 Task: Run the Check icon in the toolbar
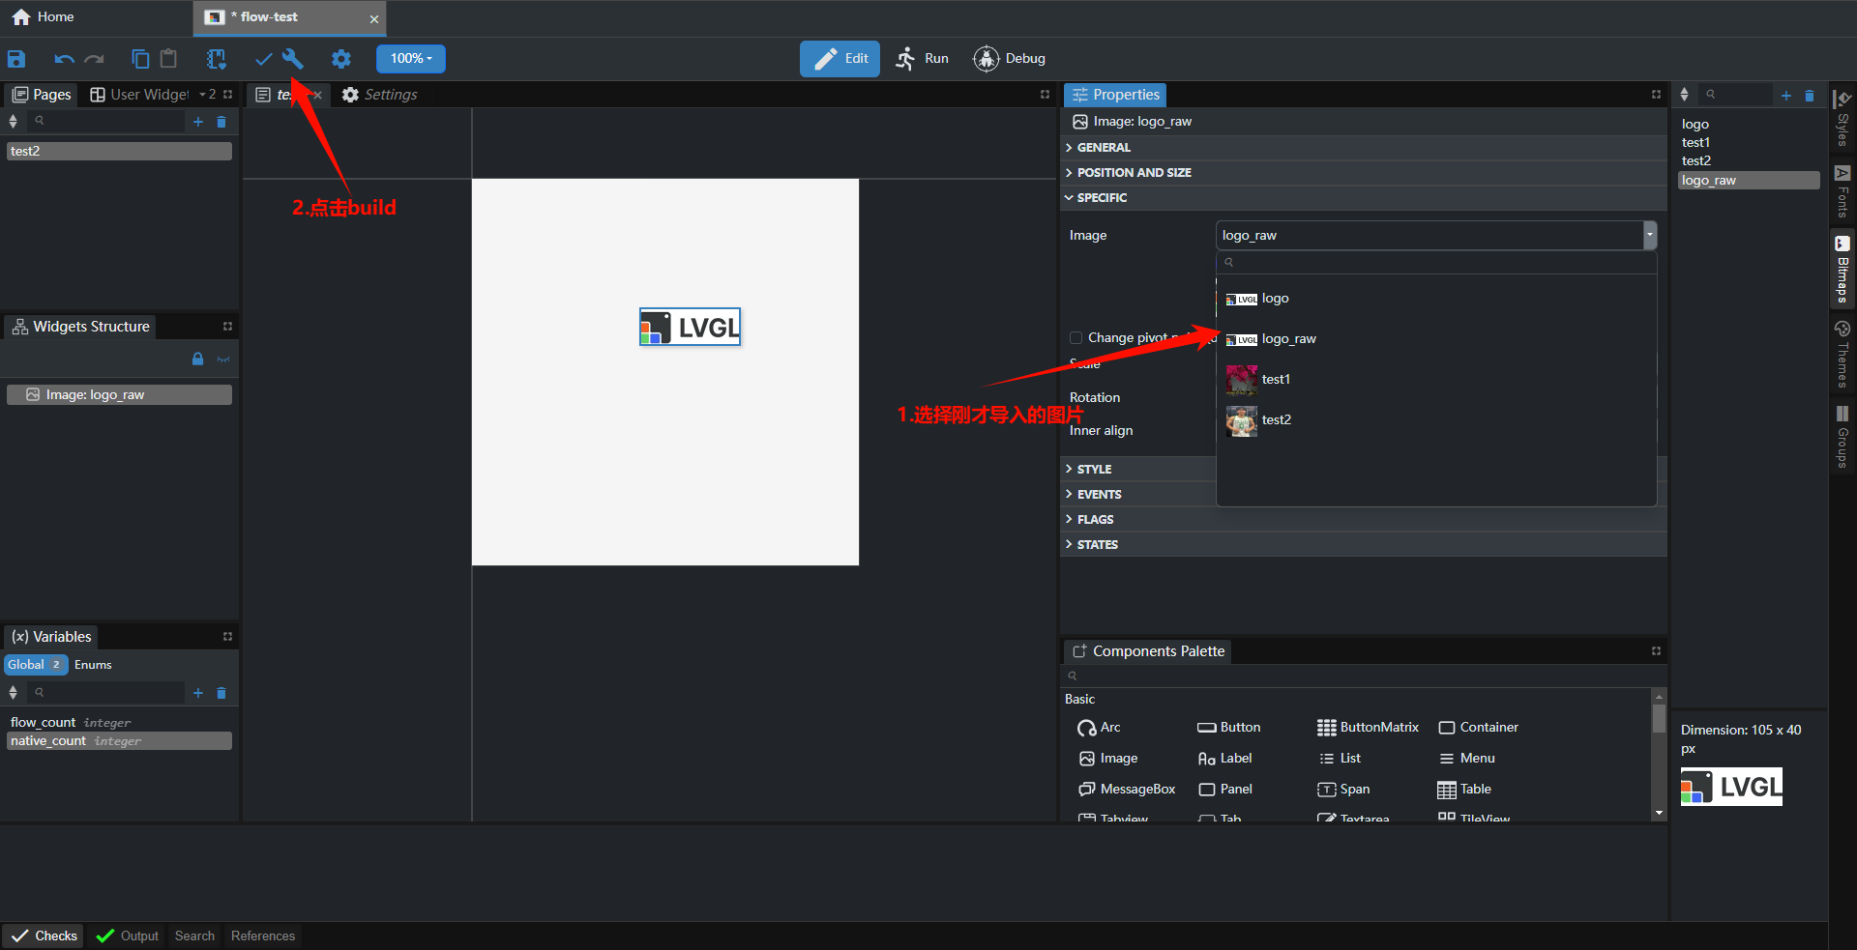[x=263, y=59]
